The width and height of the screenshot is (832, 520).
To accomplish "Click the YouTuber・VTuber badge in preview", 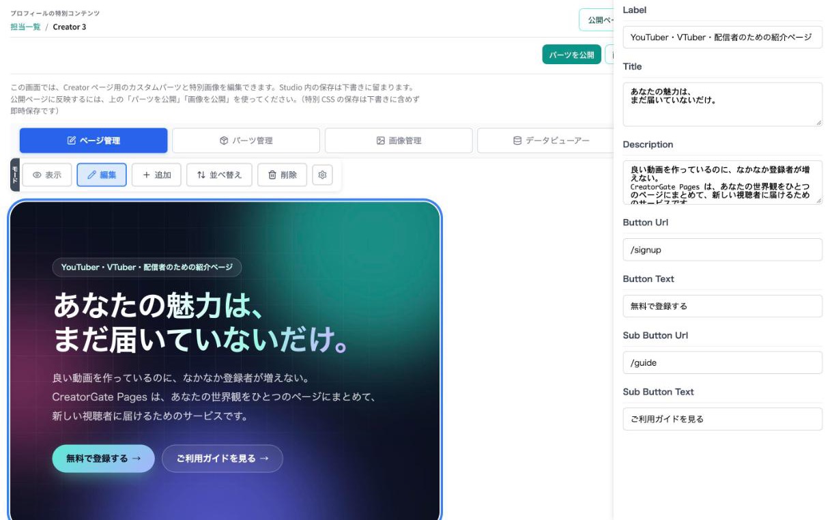I will pos(147,267).
